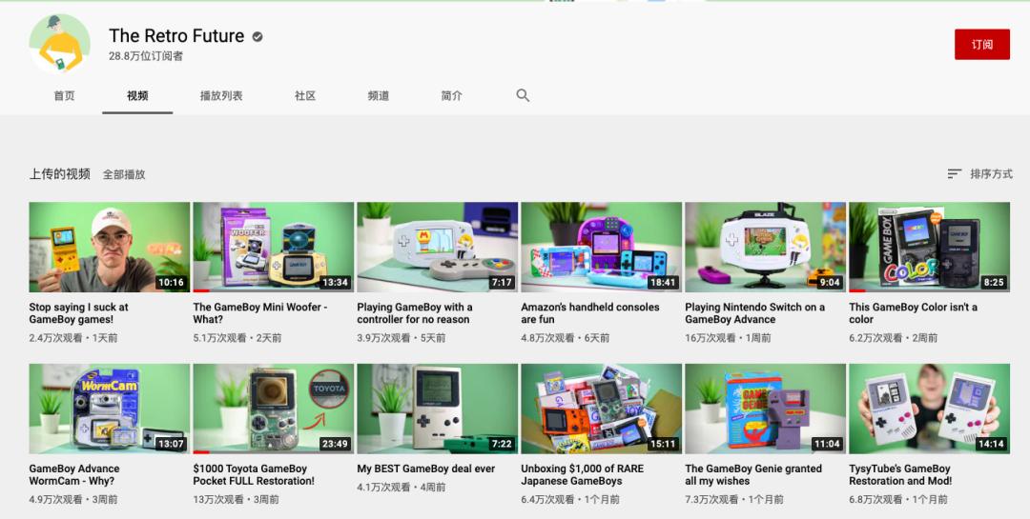
Task: Click the 4.1万次观看 • 4周前 info text
Action: coord(402,488)
